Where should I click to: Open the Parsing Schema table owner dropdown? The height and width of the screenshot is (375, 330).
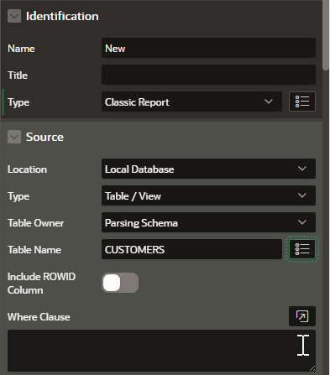[x=208, y=222]
